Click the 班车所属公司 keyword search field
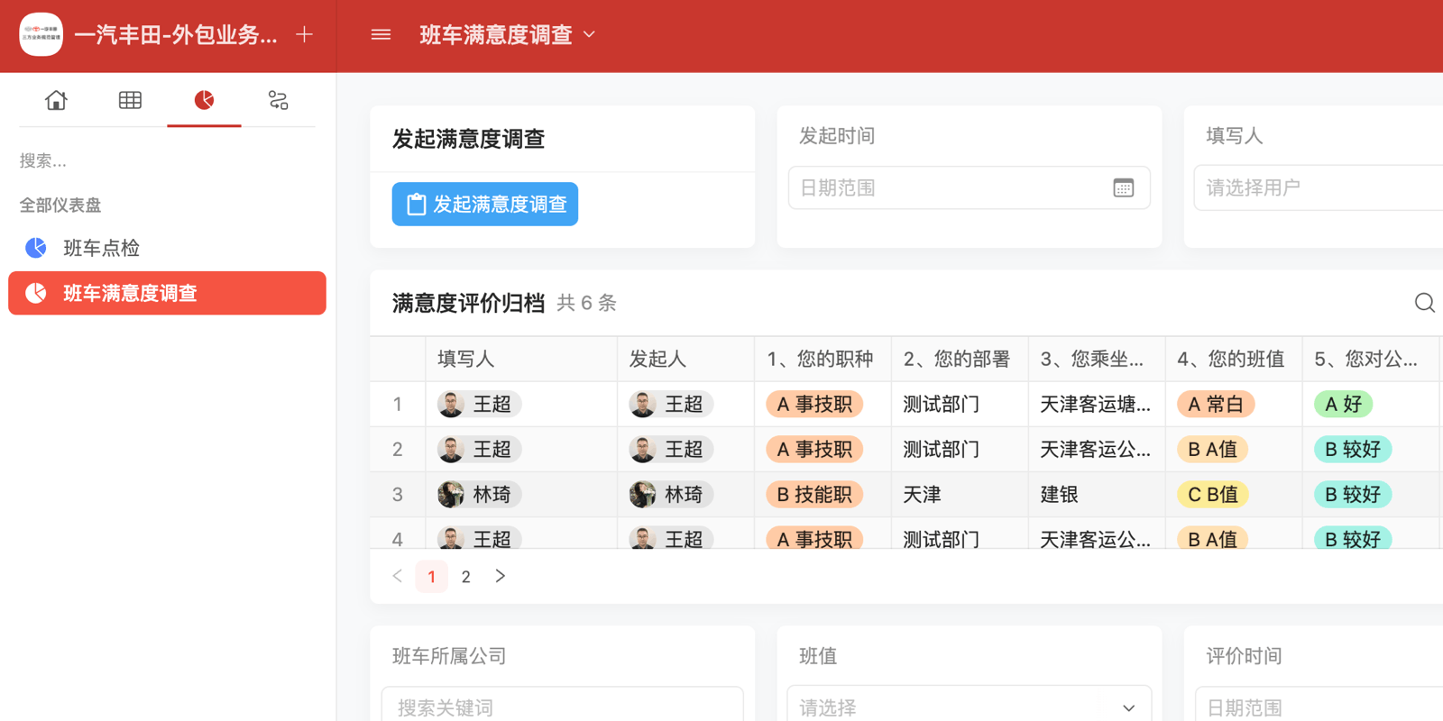 coord(562,707)
